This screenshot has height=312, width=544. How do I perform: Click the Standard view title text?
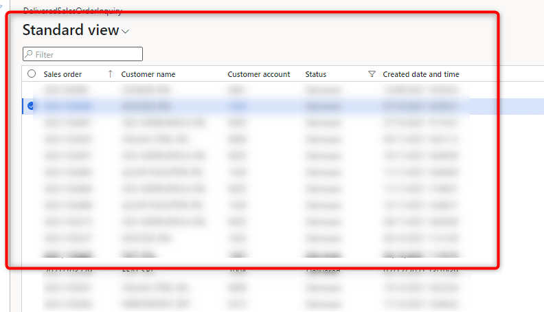pyautogui.click(x=70, y=30)
